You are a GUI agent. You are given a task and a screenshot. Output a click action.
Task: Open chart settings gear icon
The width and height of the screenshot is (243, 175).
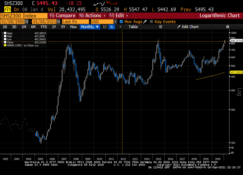(x=227, y=27)
